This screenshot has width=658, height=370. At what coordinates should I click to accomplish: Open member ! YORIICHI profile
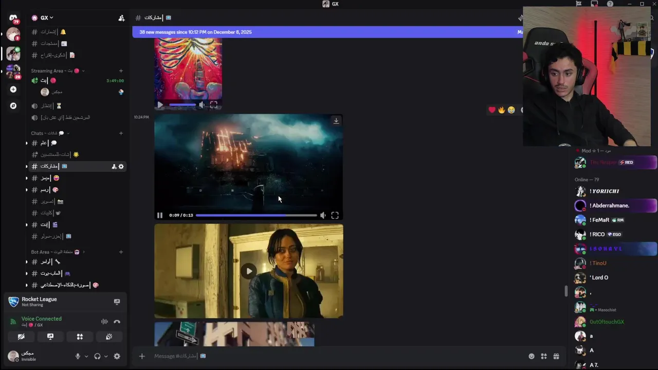(x=615, y=191)
